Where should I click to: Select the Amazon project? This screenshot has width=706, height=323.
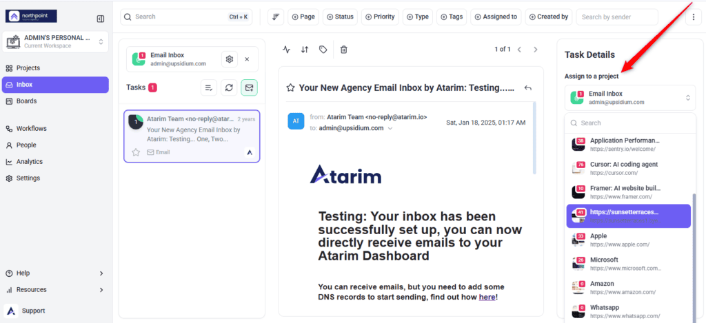tap(629, 287)
